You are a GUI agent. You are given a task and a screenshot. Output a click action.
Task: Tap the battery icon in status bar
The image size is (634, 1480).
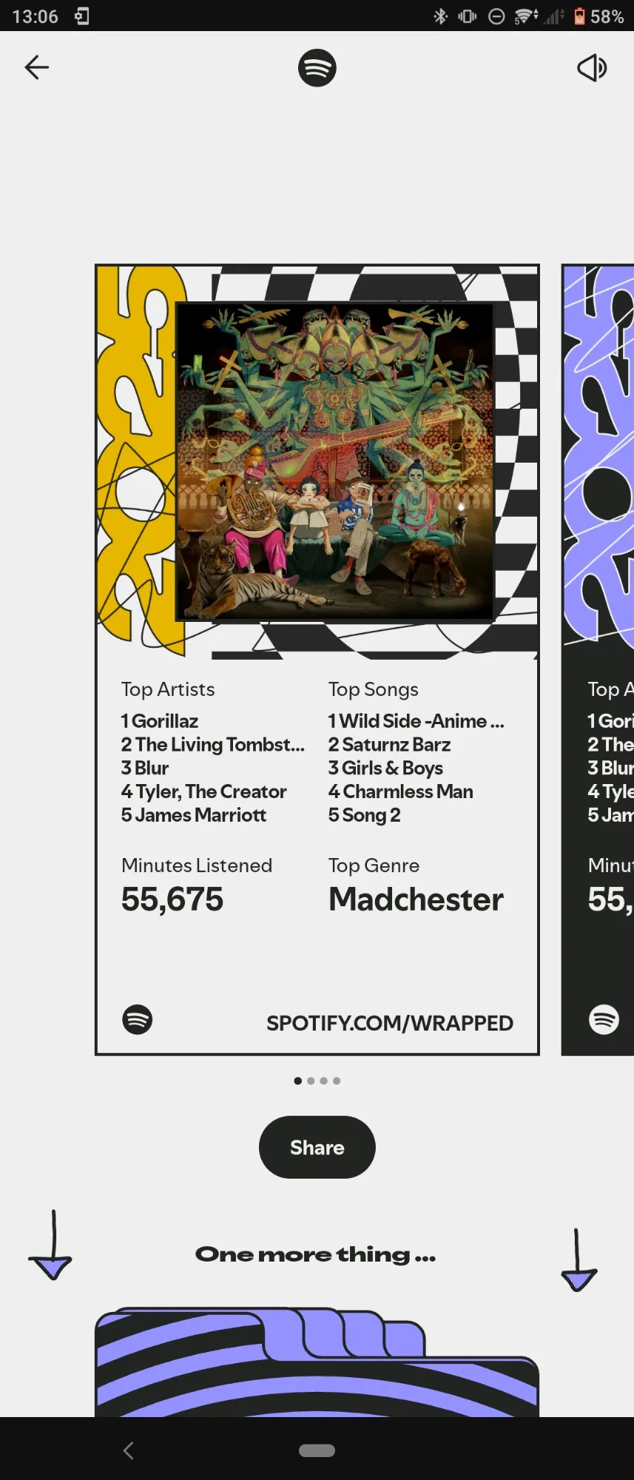579,16
